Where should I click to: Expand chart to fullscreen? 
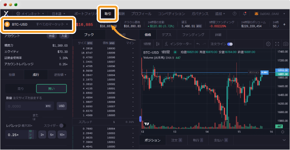pos(277,44)
